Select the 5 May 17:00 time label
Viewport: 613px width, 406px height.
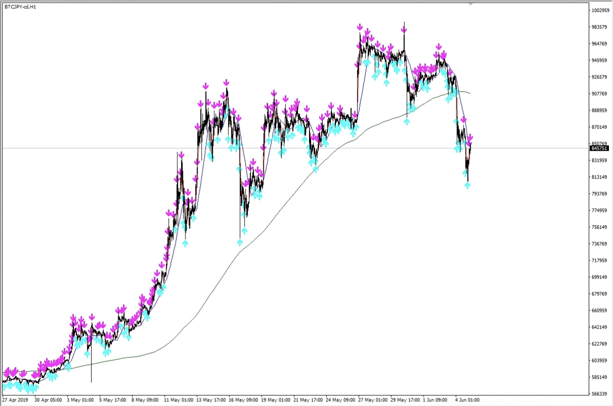click(112, 400)
